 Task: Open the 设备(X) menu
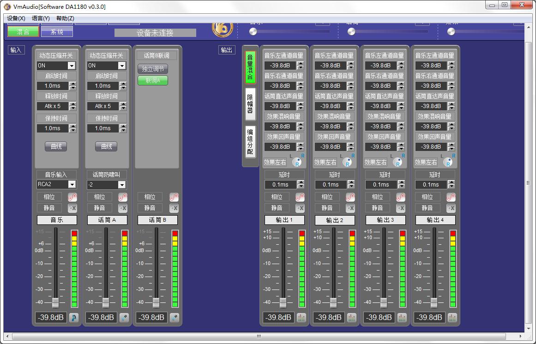16,18
